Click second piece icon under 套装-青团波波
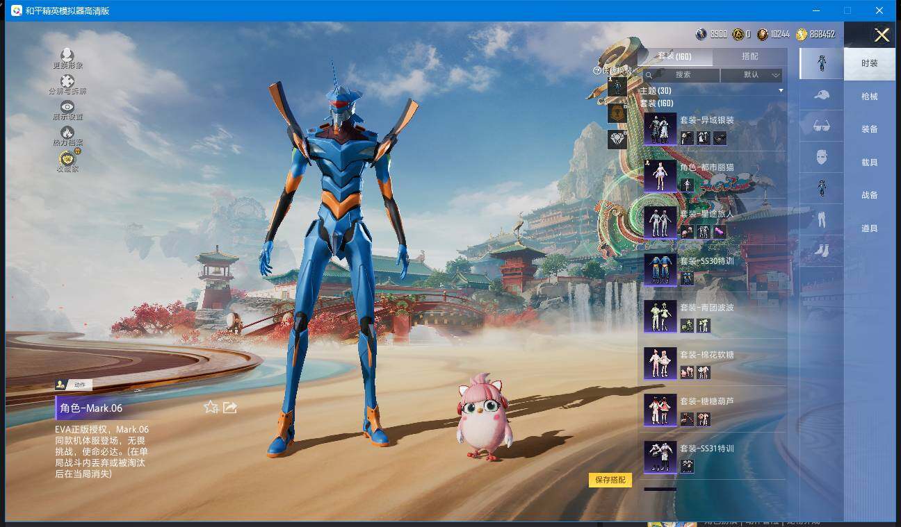Viewport: 901px width, 527px height. coord(704,326)
